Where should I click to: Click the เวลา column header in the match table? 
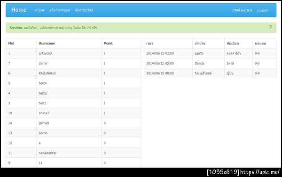(149, 44)
